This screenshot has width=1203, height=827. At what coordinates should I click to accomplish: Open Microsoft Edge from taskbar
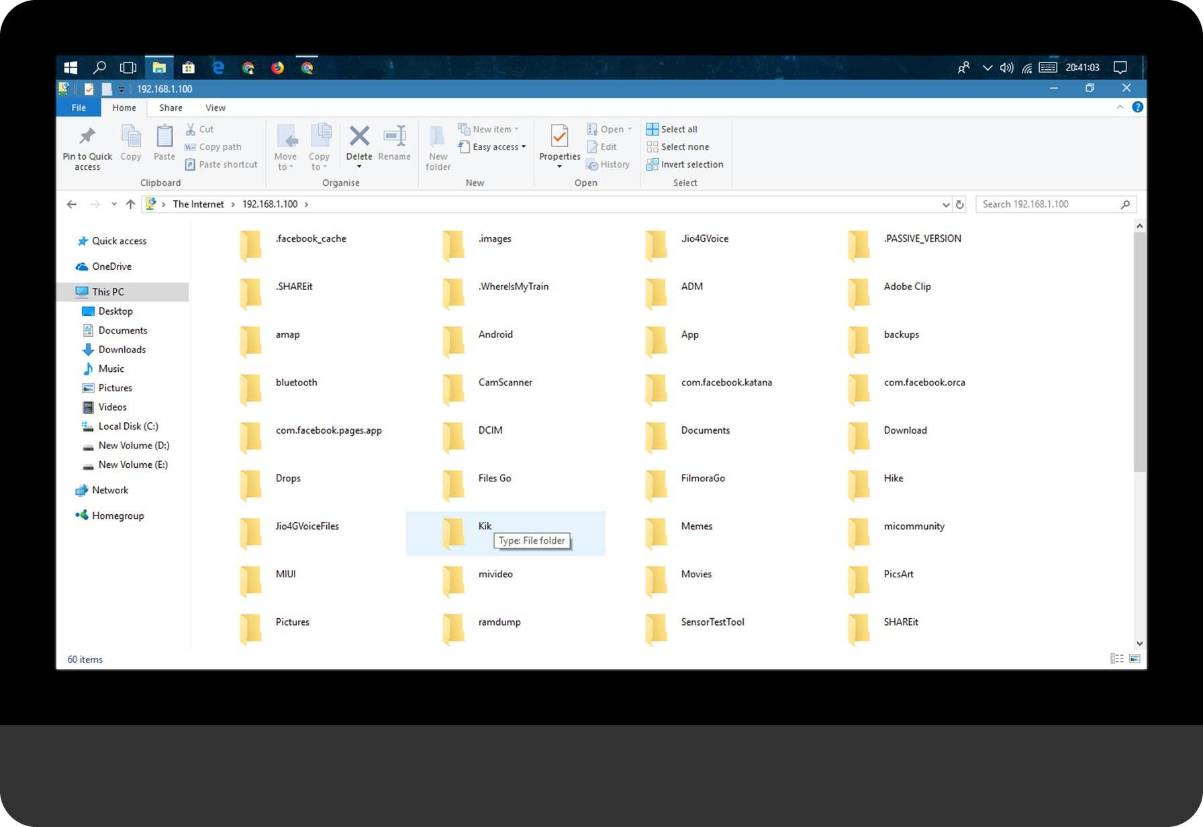point(218,68)
